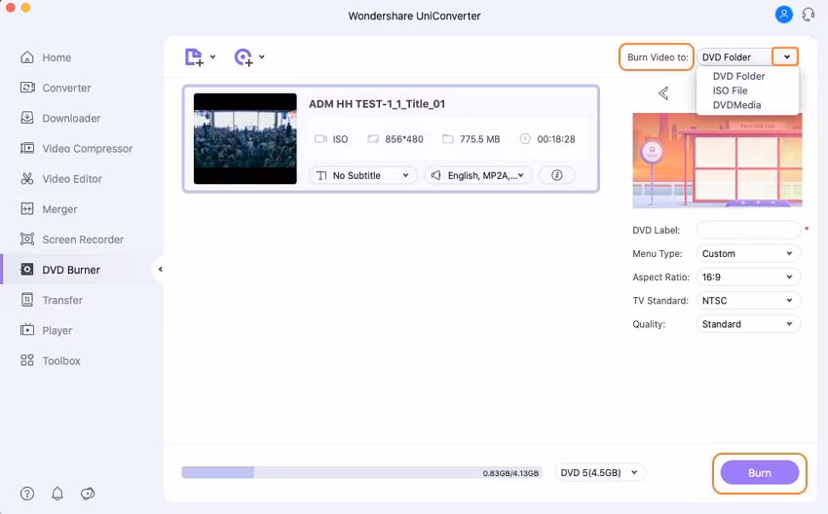
Task: Click the DVD Label input field
Action: (x=748, y=230)
